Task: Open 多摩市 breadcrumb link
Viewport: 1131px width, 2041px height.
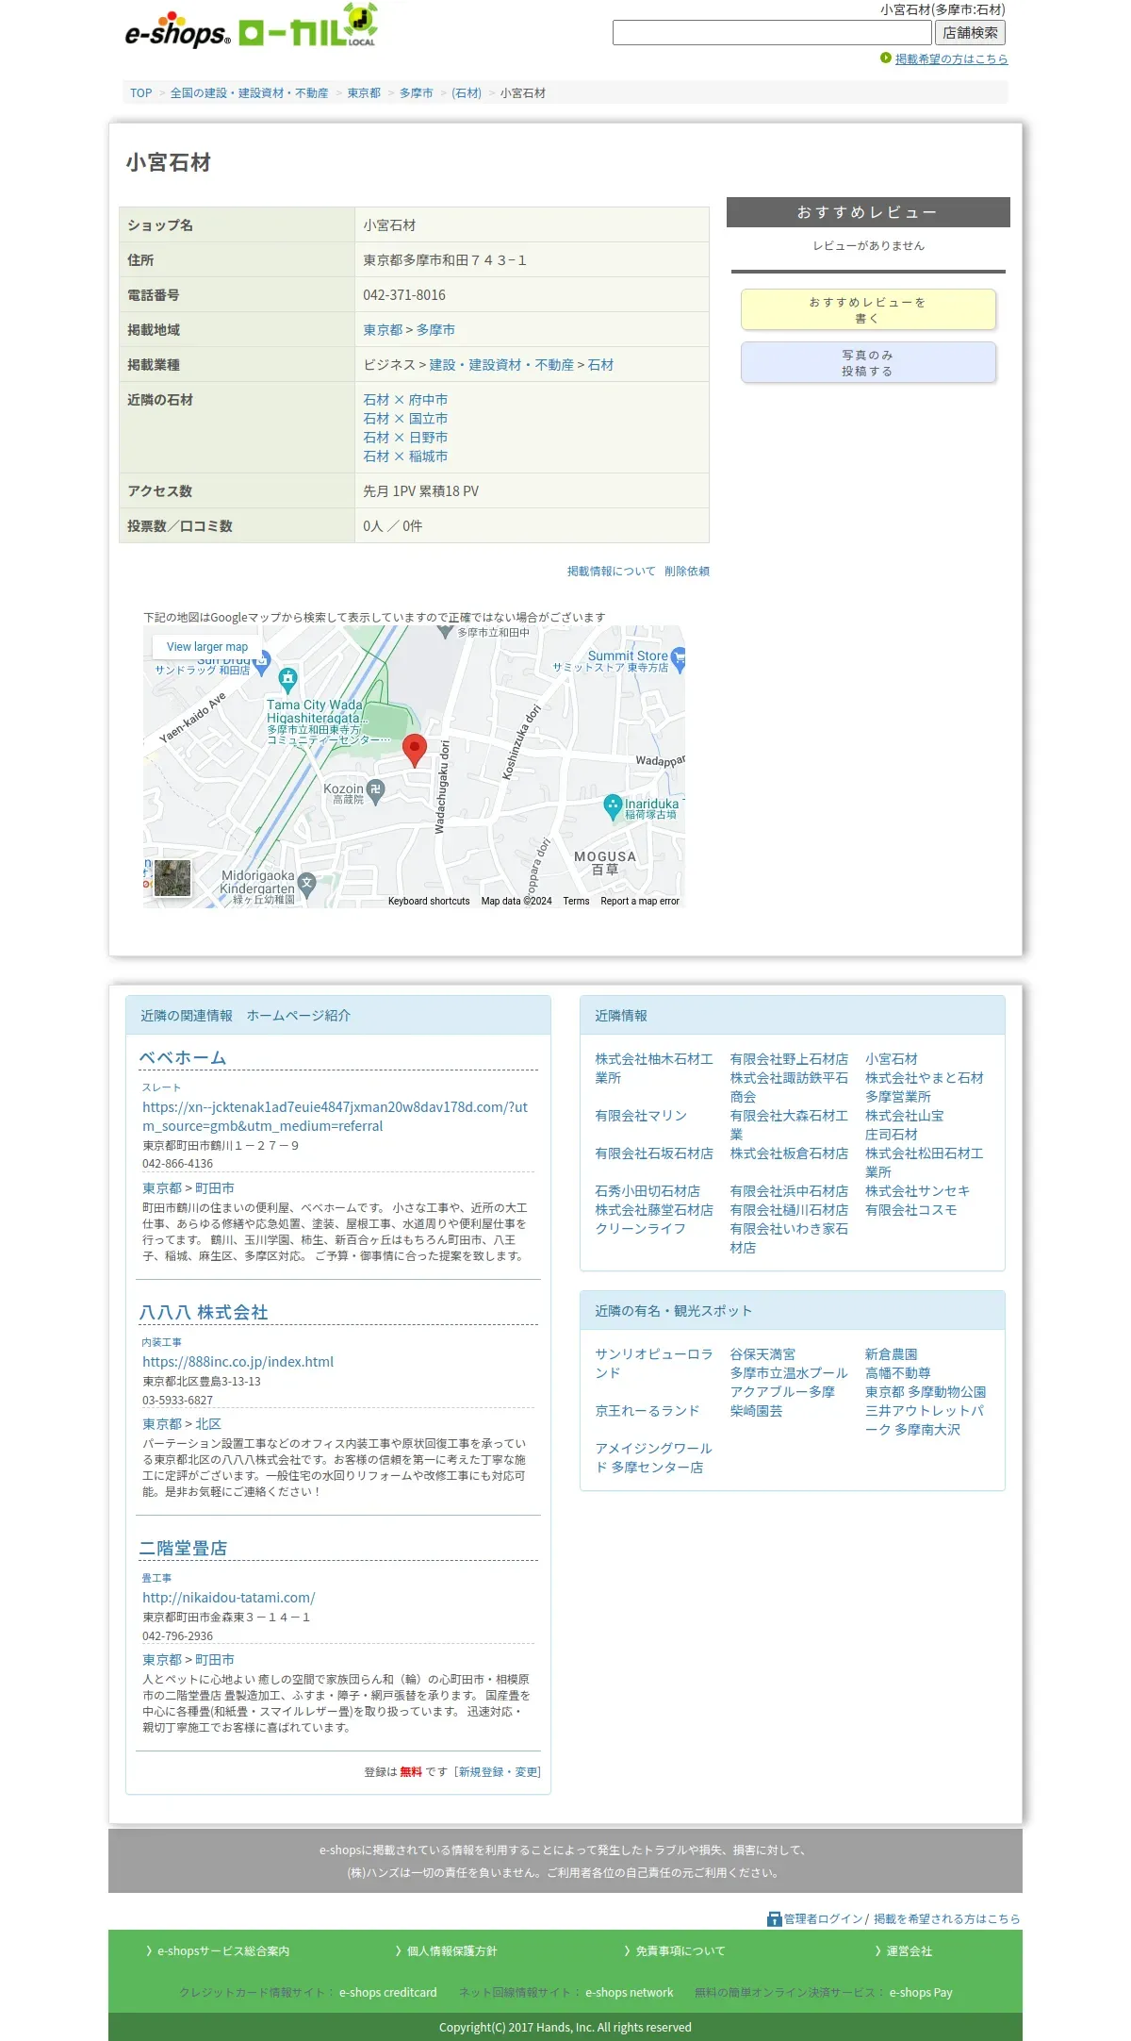Action: click(x=416, y=93)
